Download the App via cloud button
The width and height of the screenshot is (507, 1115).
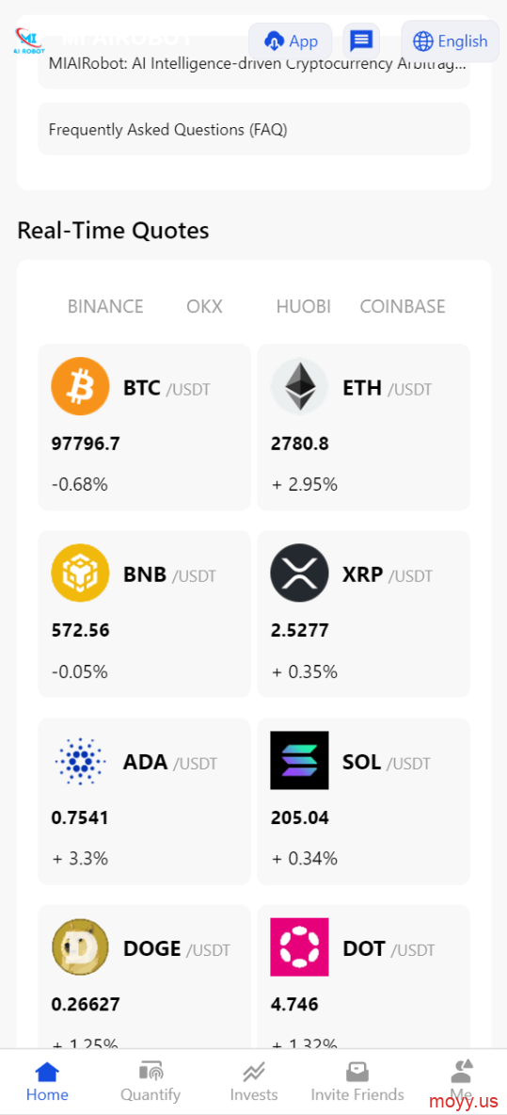pyautogui.click(x=291, y=41)
